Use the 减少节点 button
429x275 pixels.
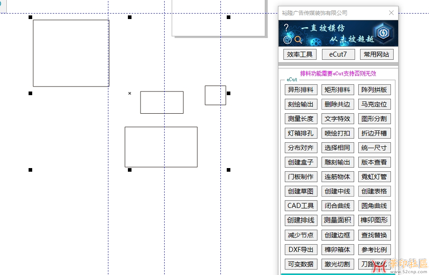[301, 235]
